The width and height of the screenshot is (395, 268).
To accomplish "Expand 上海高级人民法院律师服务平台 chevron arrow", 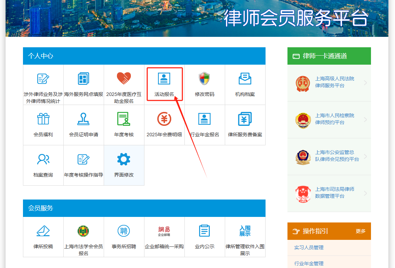I will [x=365, y=83].
